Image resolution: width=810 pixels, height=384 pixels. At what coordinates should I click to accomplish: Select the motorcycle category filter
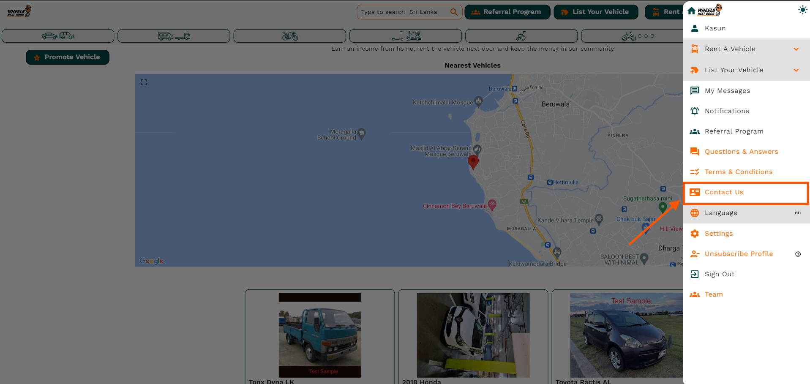290,36
